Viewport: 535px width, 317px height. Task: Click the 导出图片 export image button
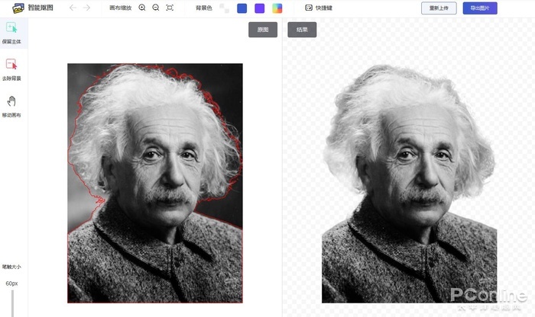click(x=480, y=8)
